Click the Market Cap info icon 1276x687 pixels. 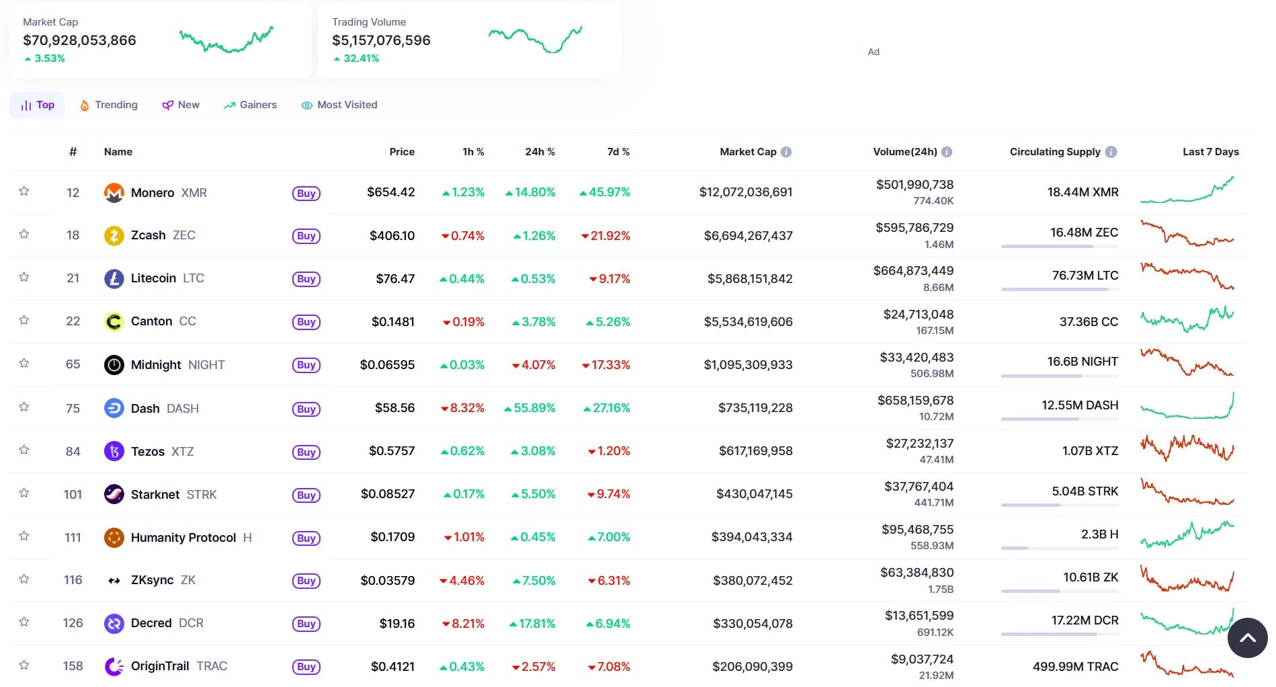pyautogui.click(x=785, y=152)
